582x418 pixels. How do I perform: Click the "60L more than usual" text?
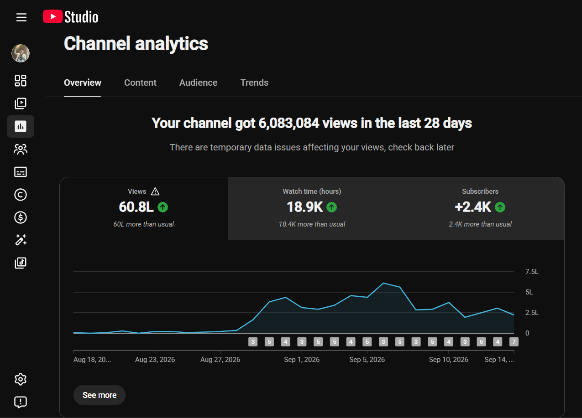tap(144, 224)
